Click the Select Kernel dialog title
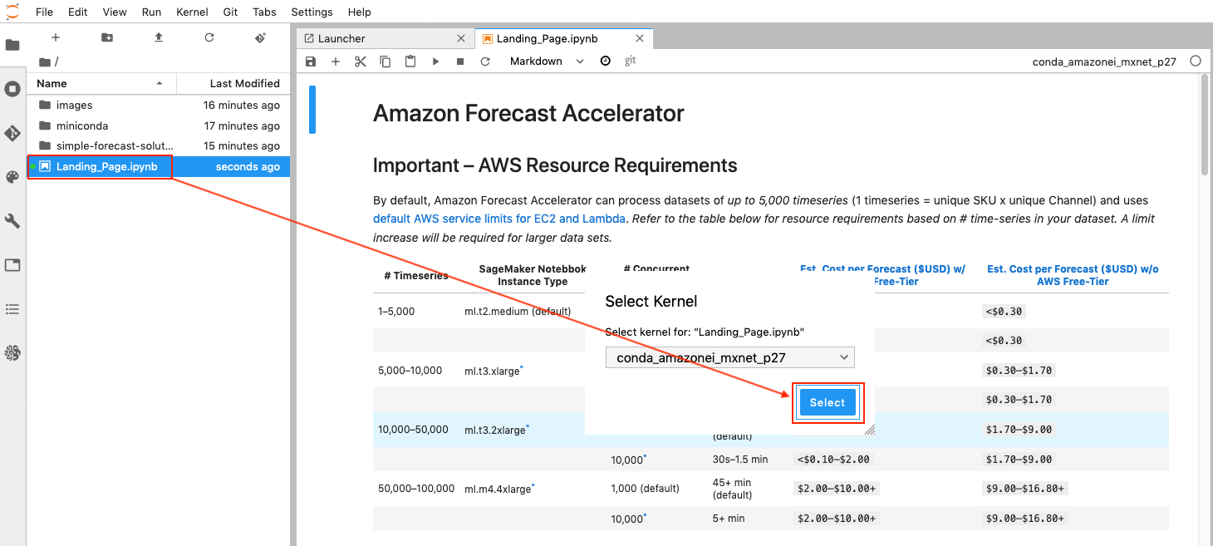Image resolution: width=1213 pixels, height=546 pixels. pyautogui.click(x=651, y=302)
